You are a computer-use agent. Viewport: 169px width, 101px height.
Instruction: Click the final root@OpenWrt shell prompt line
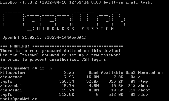18,99
